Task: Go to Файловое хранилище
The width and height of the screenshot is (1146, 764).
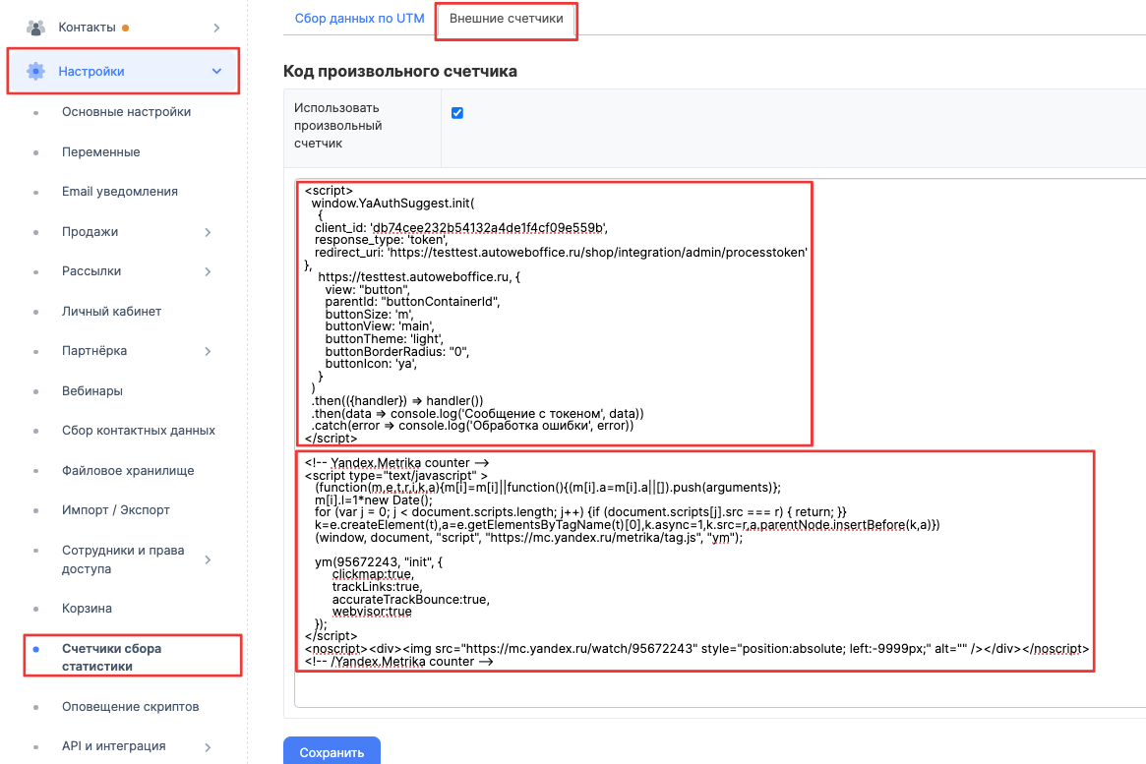Action: (128, 470)
